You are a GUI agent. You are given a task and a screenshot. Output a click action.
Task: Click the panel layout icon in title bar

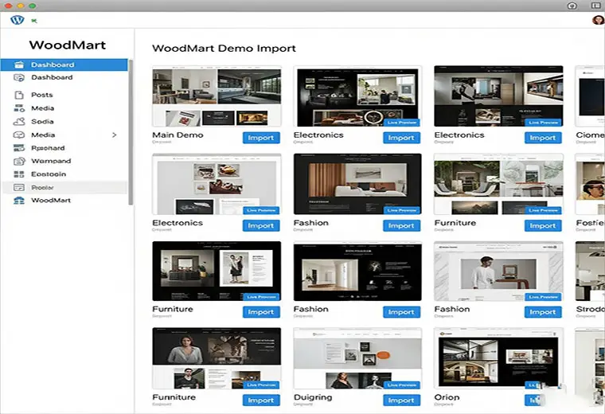(595, 6)
